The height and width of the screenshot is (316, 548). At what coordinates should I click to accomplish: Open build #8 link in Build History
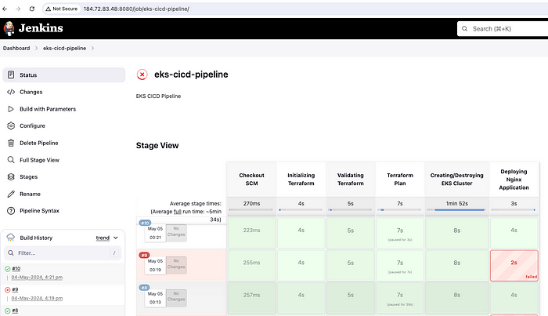coord(15,311)
